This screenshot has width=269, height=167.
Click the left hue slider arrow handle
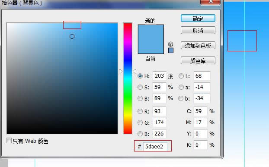tap(121, 71)
